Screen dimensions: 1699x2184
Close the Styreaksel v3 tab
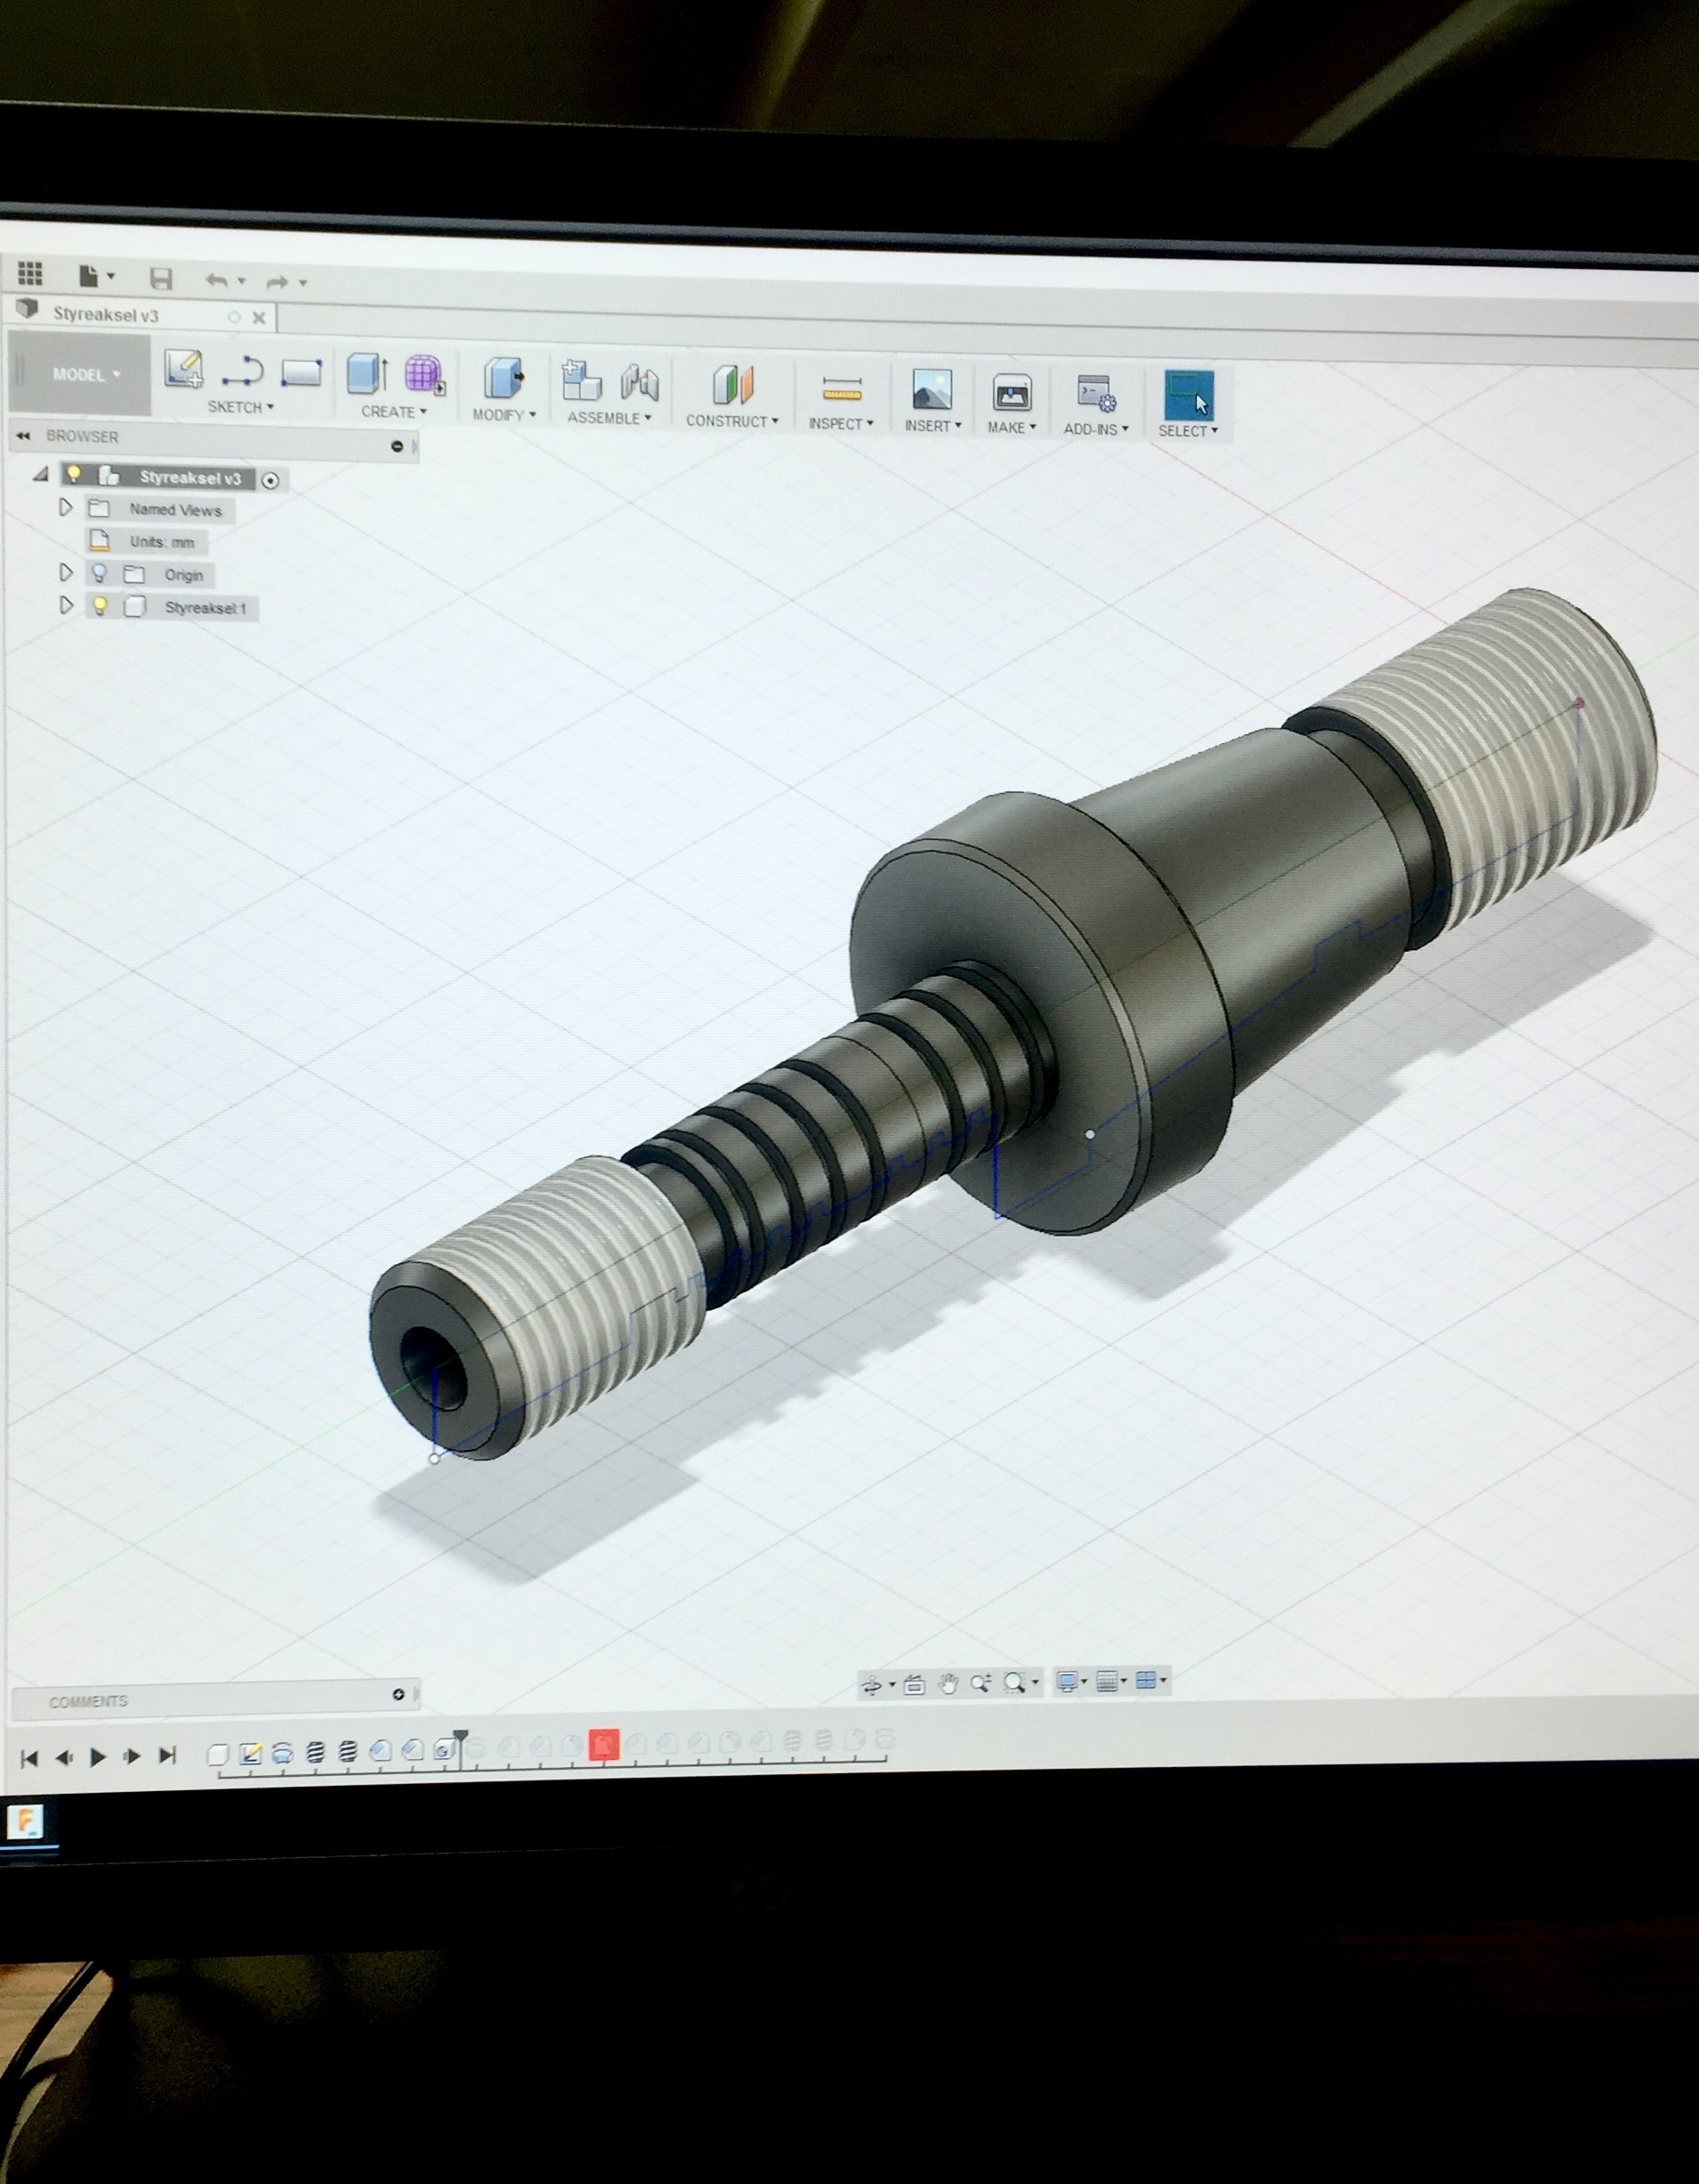click(259, 318)
